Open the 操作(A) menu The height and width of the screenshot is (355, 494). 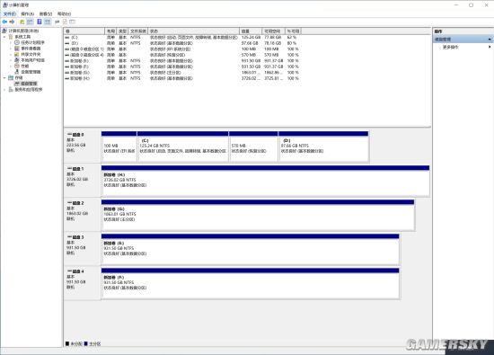coord(27,13)
